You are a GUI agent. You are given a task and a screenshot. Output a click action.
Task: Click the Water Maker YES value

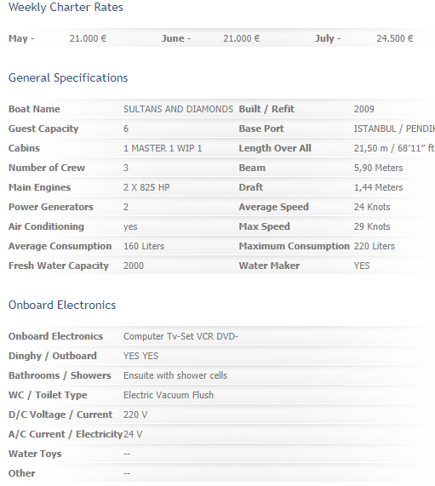pyautogui.click(x=362, y=266)
